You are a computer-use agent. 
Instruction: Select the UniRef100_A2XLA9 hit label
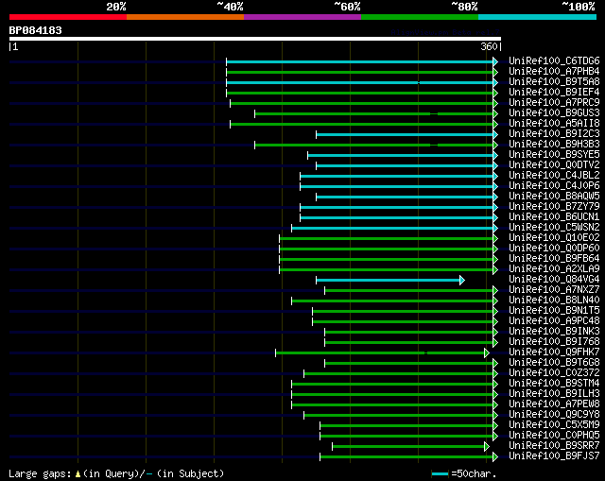(x=554, y=269)
